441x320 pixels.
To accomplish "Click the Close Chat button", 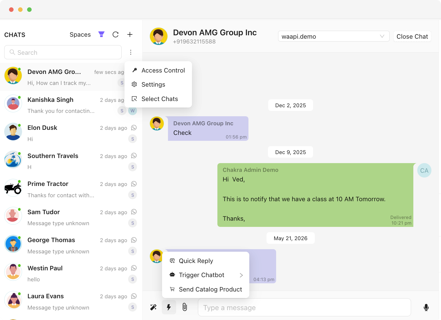I will click(412, 36).
